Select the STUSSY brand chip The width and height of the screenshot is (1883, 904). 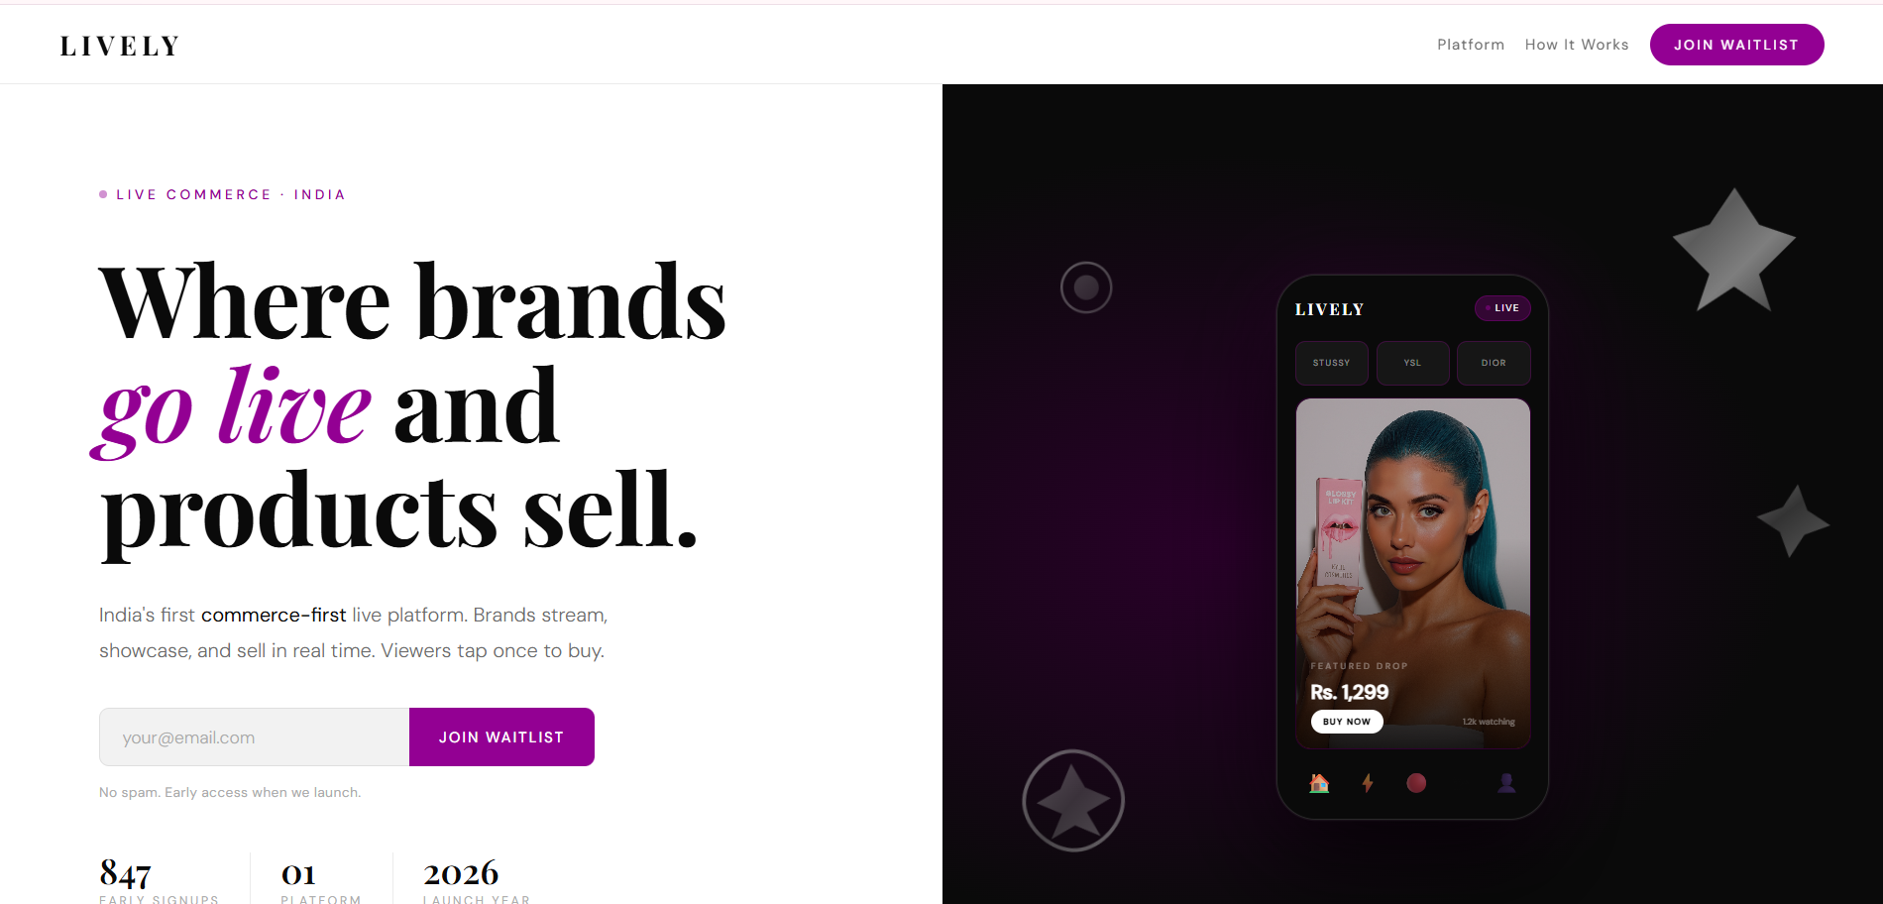pyautogui.click(x=1331, y=363)
